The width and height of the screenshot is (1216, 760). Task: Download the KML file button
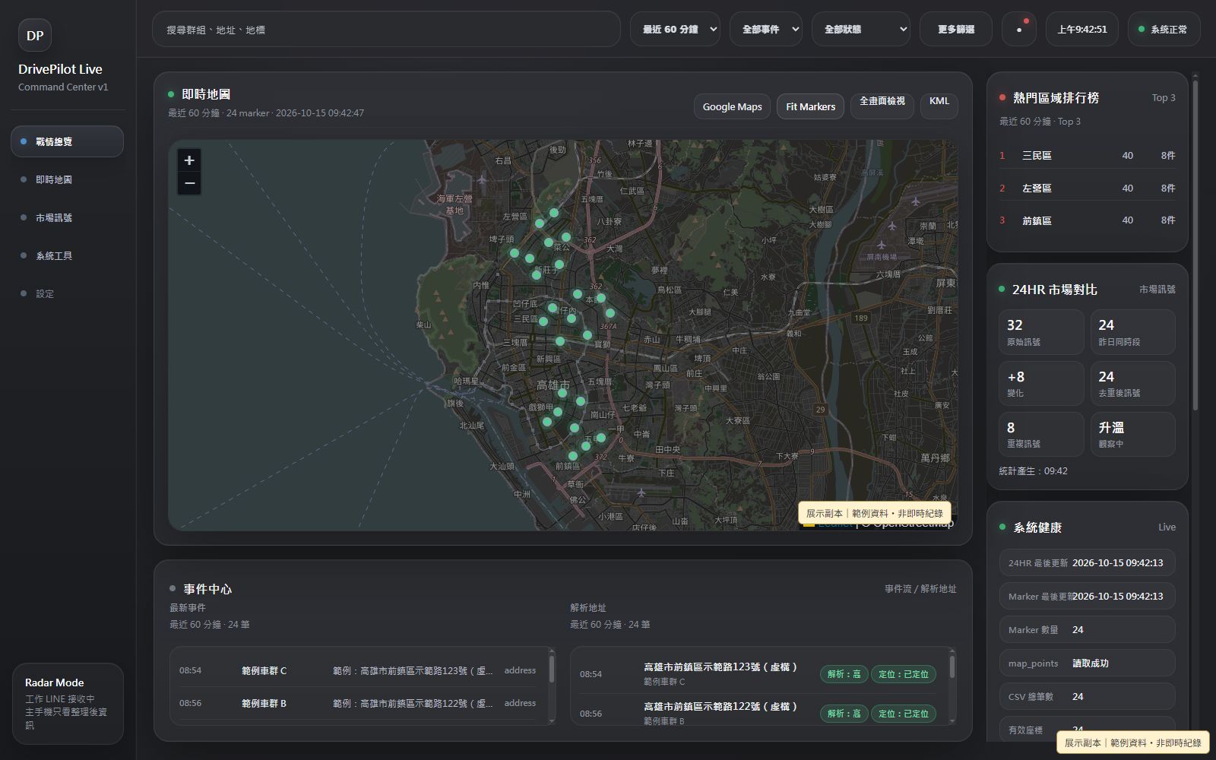coord(939,106)
